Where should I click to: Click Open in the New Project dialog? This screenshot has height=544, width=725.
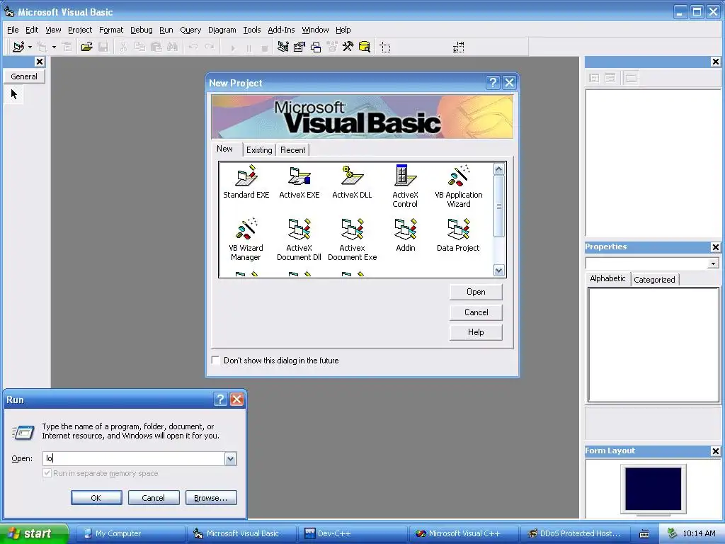(x=476, y=292)
